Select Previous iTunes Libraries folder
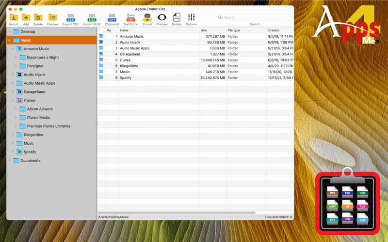 (48, 126)
